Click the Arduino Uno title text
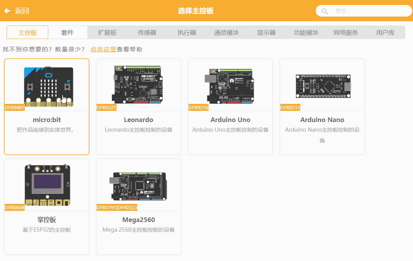 click(x=230, y=120)
